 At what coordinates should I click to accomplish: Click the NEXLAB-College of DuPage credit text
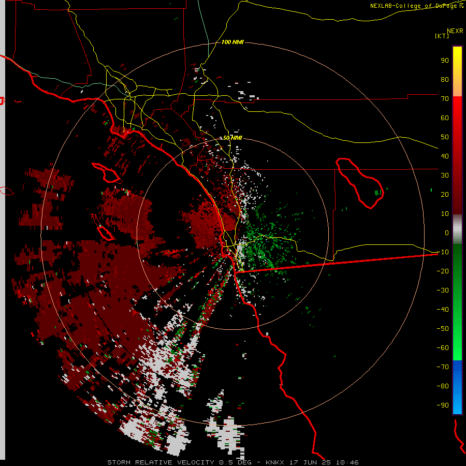point(417,6)
